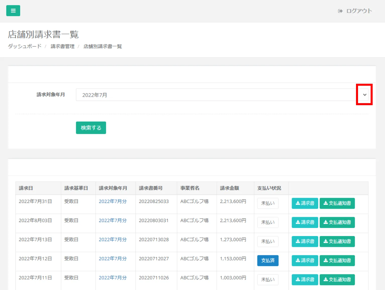
Task: Download 請求書 for invoice 20220825033
Action: point(305,203)
